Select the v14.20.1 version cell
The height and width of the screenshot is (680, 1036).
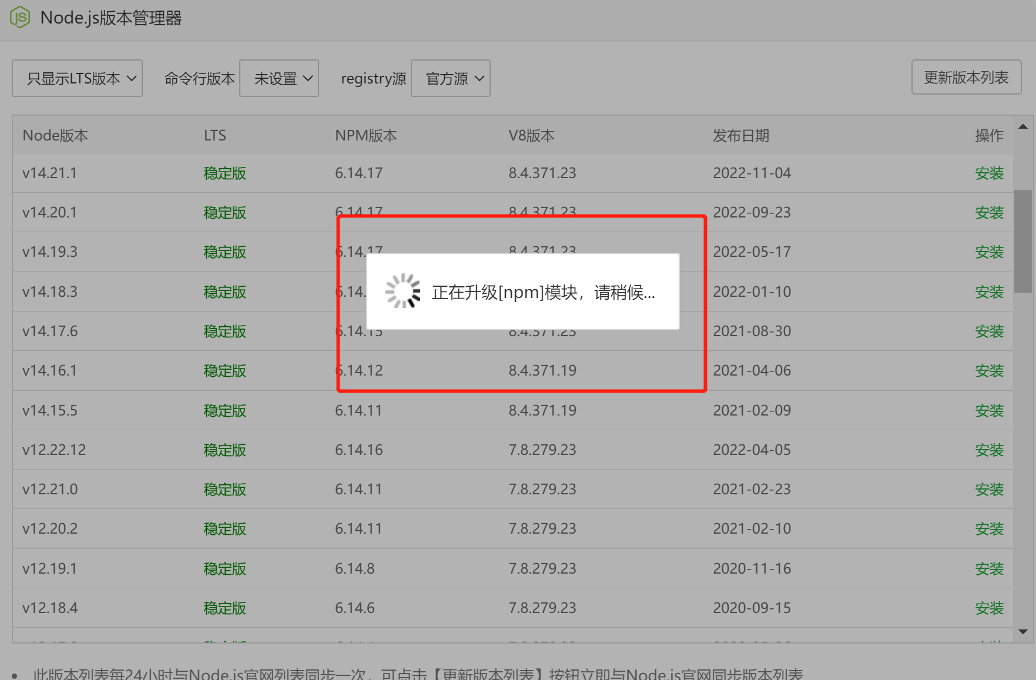point(49,213)
